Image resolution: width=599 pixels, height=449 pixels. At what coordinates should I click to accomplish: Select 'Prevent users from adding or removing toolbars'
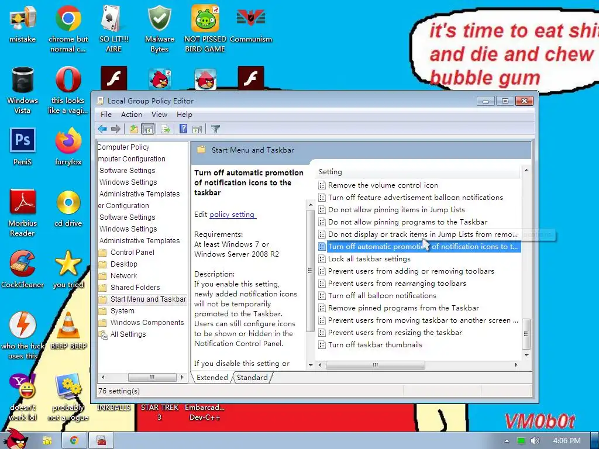pos(411,271)
